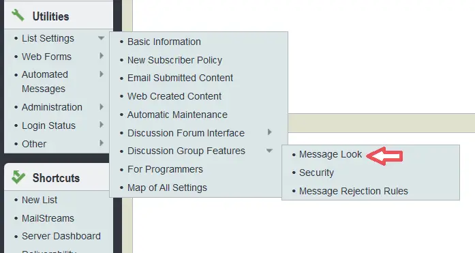Expand the Automated Messages submenu arrow
This screenshot has height=253, width=475.
pyautogui.click(x=102, y=74)
